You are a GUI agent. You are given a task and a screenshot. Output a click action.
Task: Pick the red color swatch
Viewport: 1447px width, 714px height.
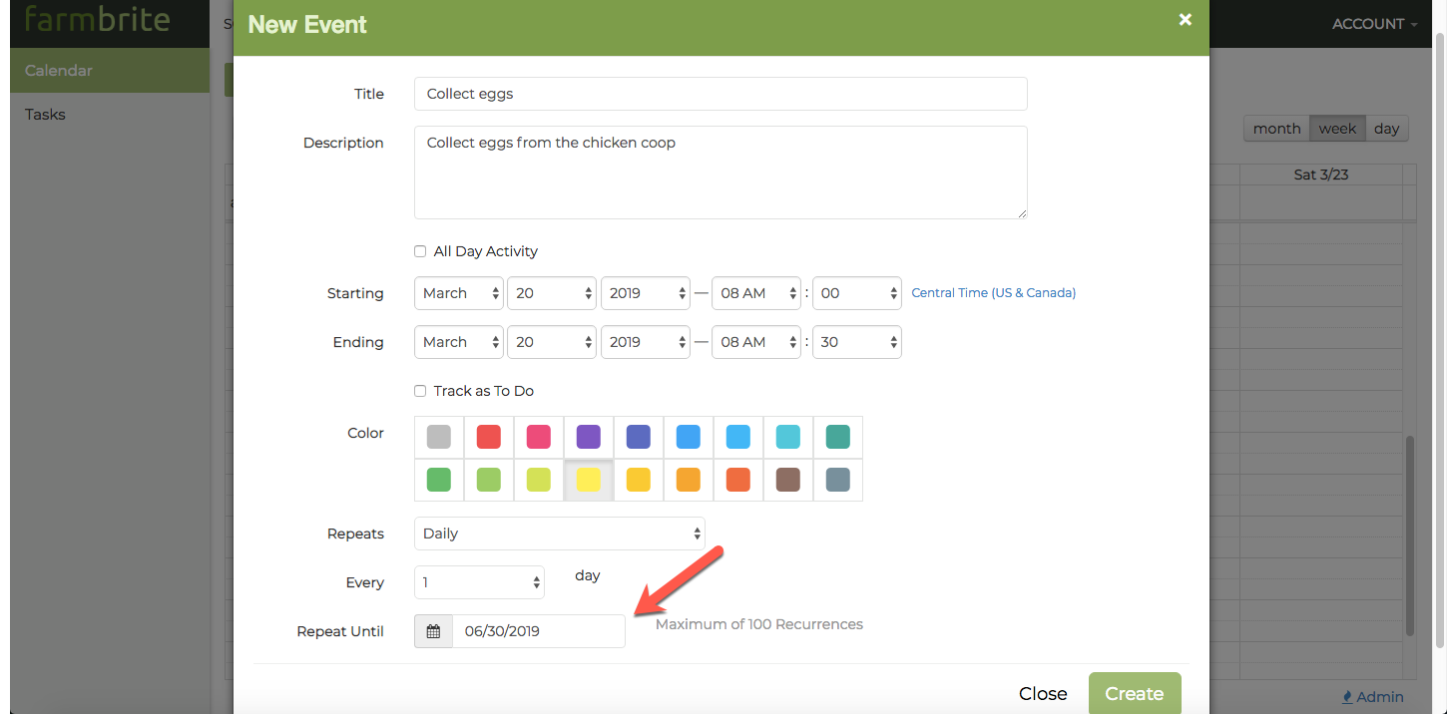click(x=489, y=437)
